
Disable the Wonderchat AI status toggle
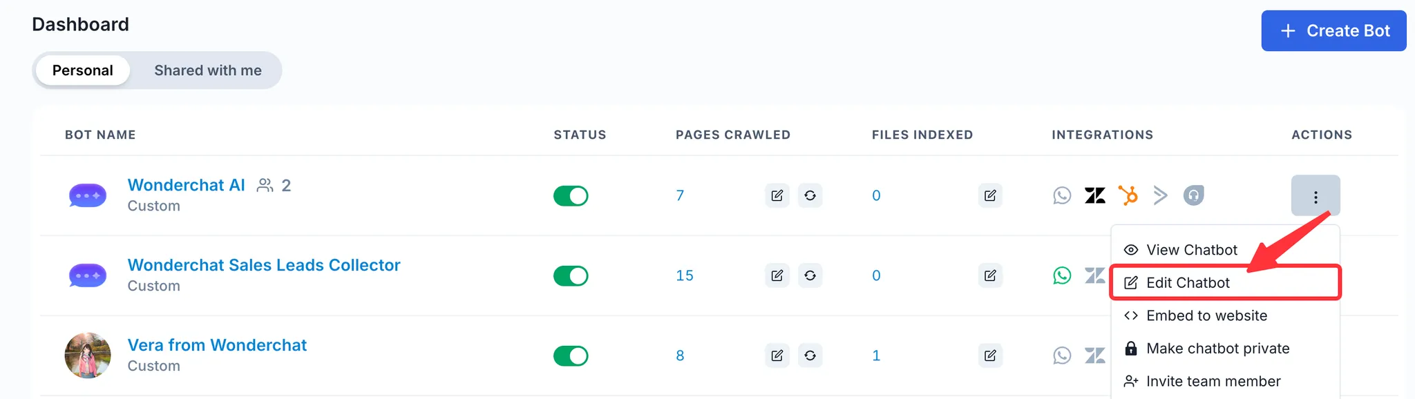(571, 196)
